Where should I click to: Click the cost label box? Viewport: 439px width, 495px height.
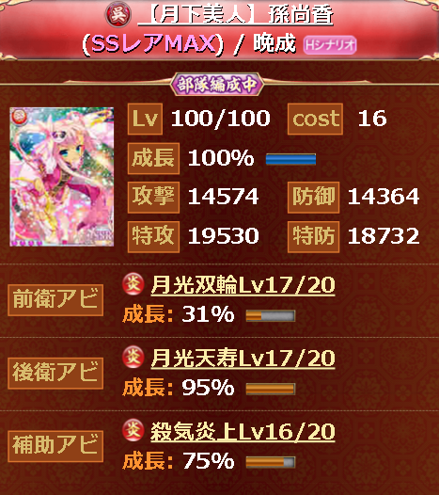click(315, 119)
